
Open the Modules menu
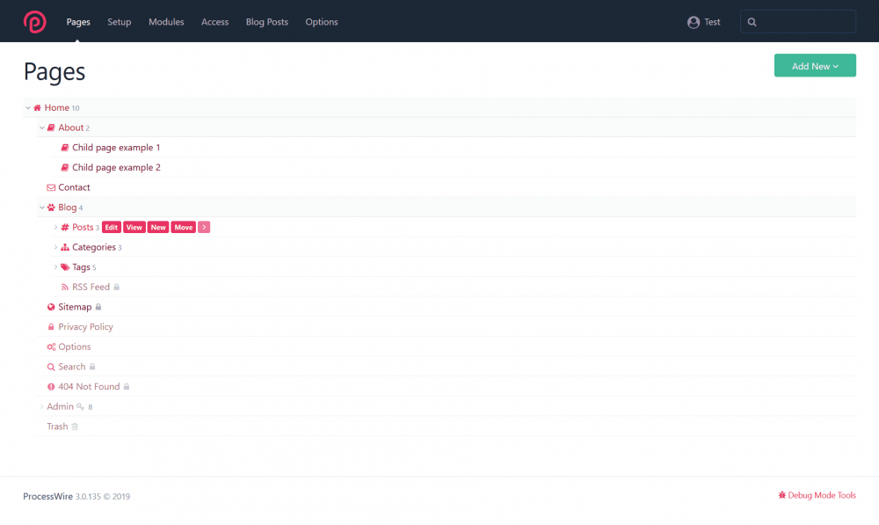pyautogui.click(x=166, y=22)
